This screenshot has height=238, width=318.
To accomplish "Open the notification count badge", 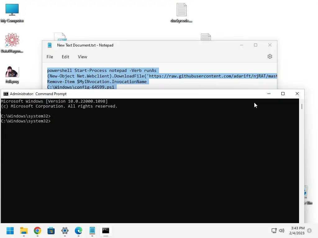I will click(309, 231).
